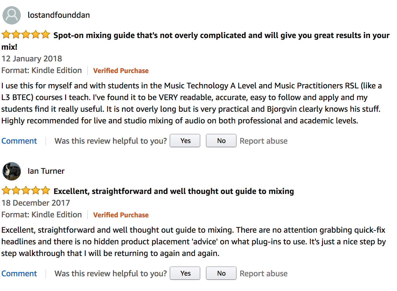397x291 pixels.
Task: Click Verified Purchase on lostandfounddan's review
Action: click(121, 71)
